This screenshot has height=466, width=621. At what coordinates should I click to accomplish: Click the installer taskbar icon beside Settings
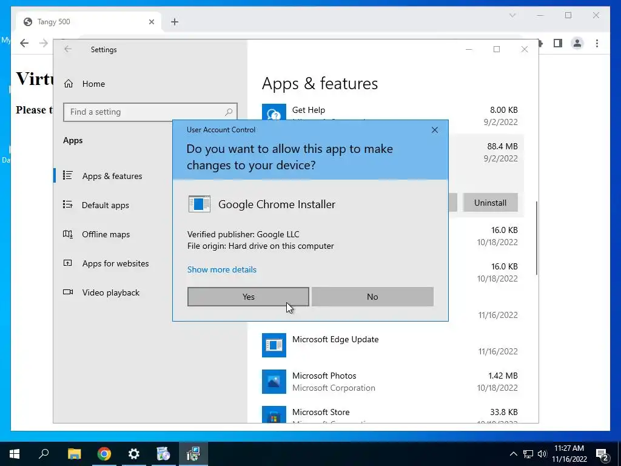pyautogui.click(x=163, y=454)
